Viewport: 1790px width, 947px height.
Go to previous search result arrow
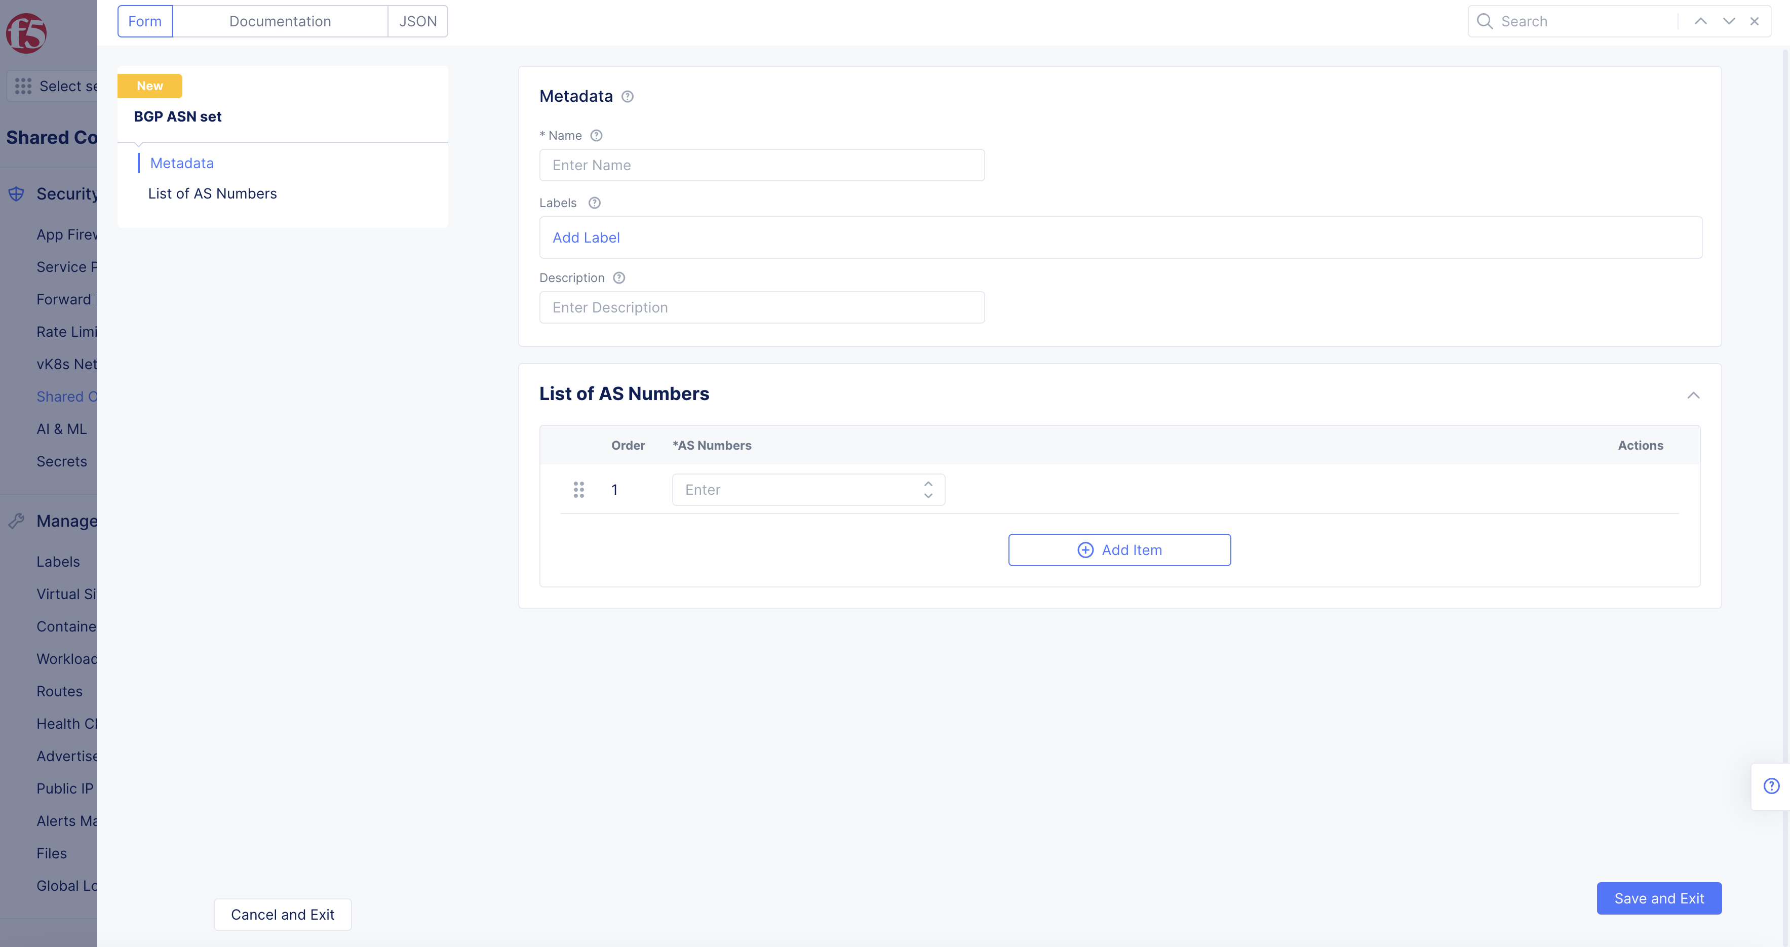pos(1700,22)
